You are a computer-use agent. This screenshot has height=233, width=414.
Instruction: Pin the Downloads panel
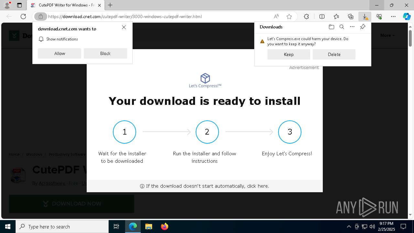click(x=363, y=27)
